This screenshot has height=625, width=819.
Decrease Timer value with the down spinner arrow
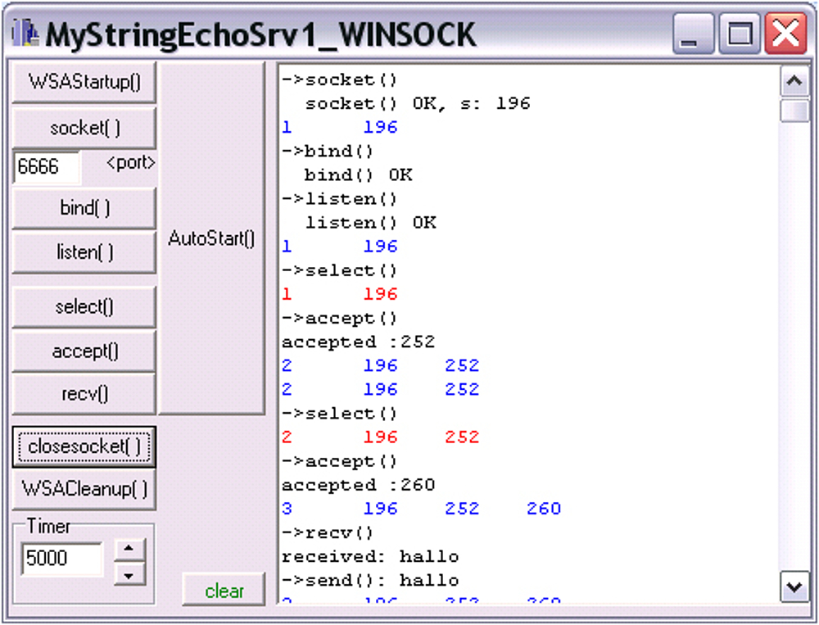(129, 575)
